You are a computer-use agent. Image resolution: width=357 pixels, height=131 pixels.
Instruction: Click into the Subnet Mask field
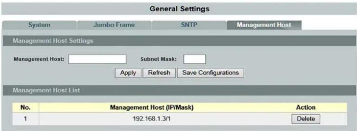click(x=195, y=59)
